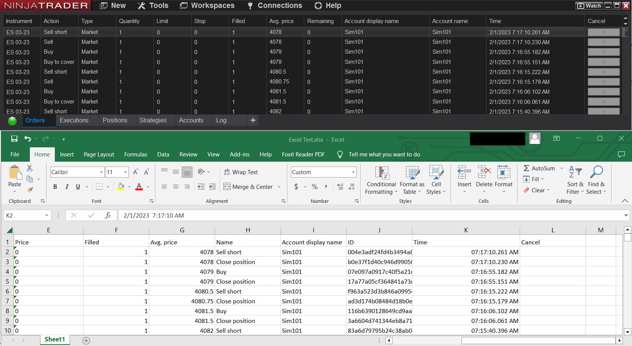Open the Calibri font name dropdown

click(101, 172)
